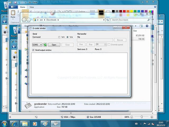169x127 pixels.
Task: Click Paint's zoom in plus button
Action: 152,117
